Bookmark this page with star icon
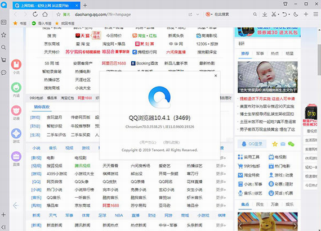Screen dimensions: 321x231 point(59,15)
